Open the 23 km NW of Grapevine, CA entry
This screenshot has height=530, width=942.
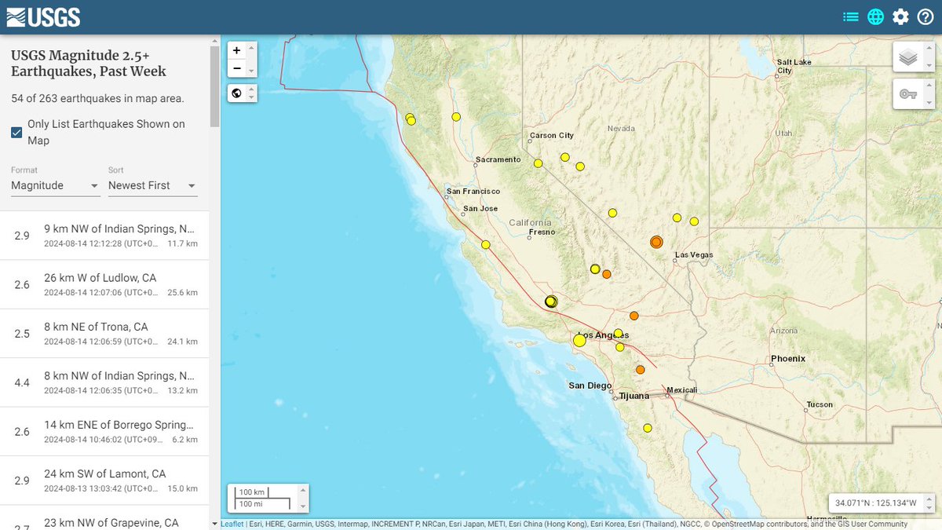click(x=104, y=518)
